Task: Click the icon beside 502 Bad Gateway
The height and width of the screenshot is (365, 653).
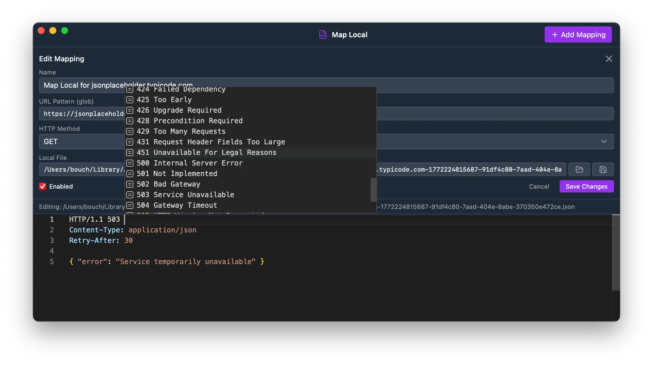Action: [x=130, y=184]
